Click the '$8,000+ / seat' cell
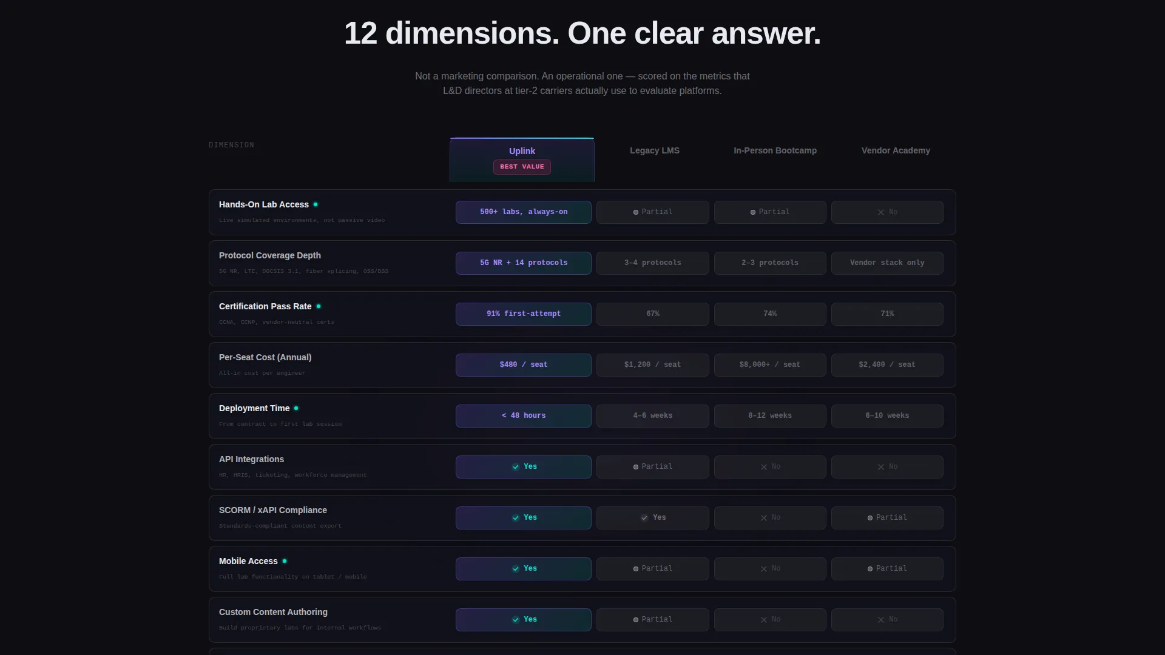 (770, 365)
